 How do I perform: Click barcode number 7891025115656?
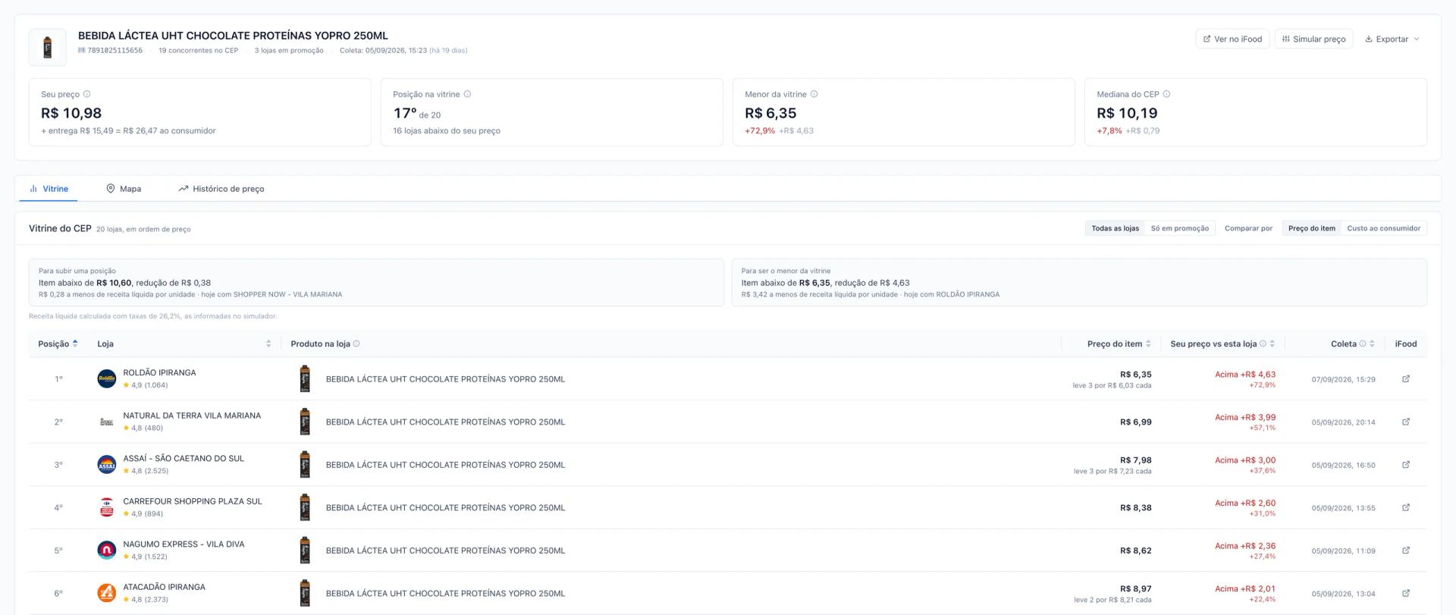point(115,51)
